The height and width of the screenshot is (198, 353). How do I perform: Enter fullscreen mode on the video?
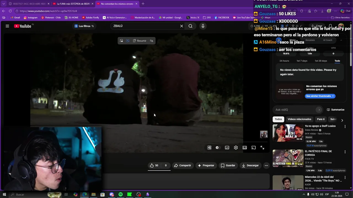(x=262, y=148)
